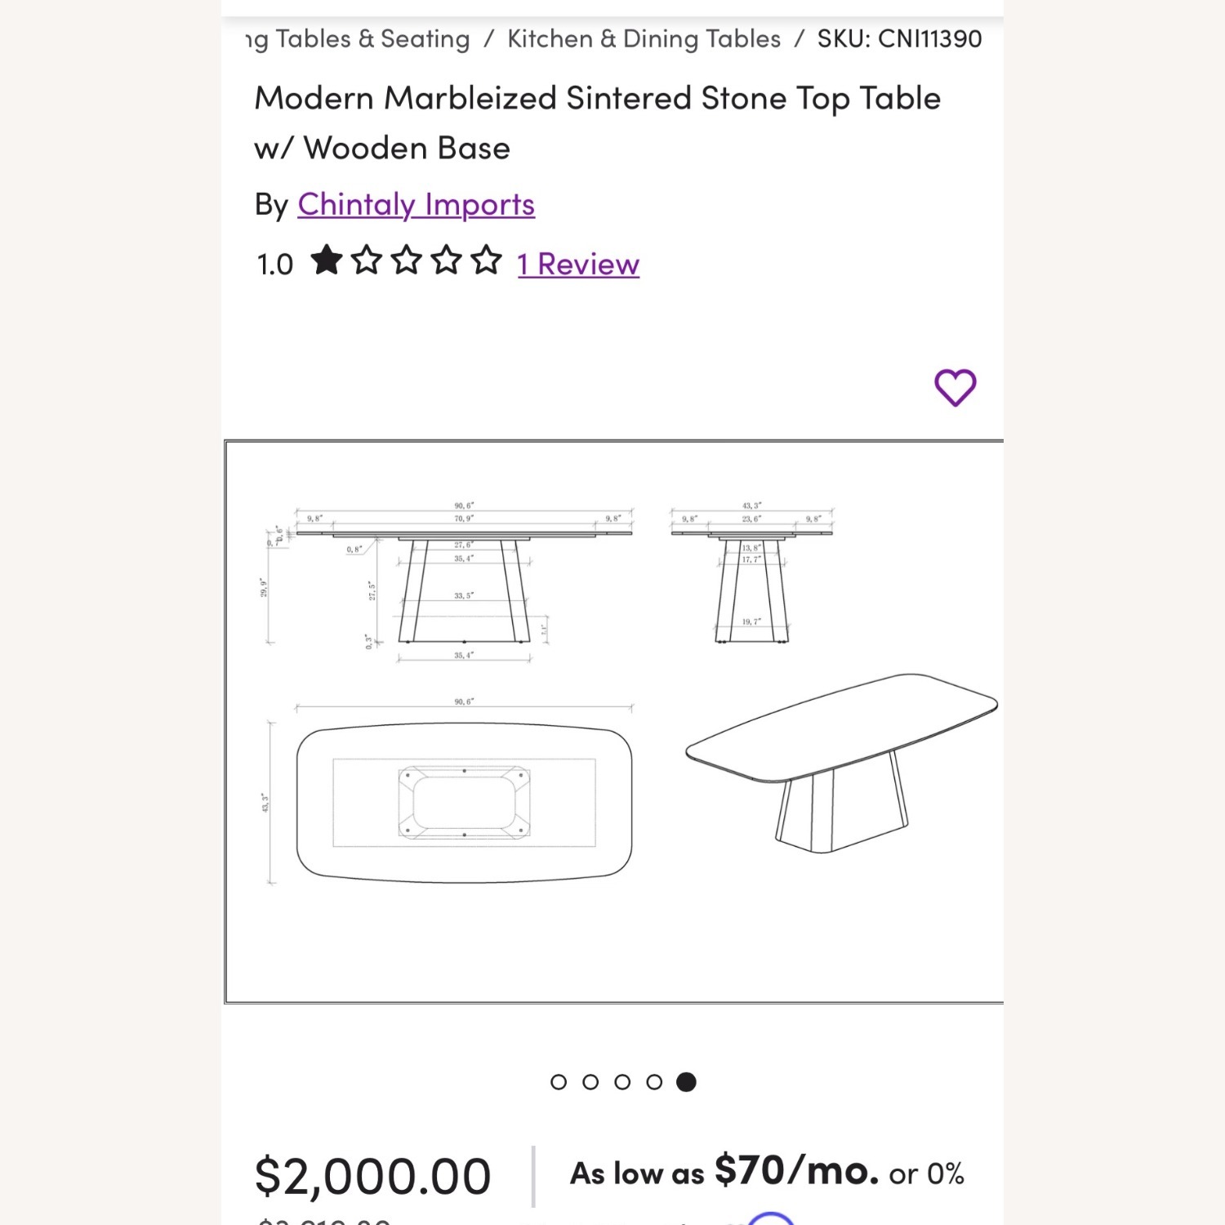Click the Kitchen & Dining Tables breadcrumb
Image resolution: width=1225 pixels, height=1225 pixels.
643,38
